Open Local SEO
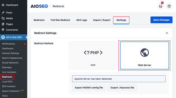The height and width of the screenshot is (98, 176). 7,82
